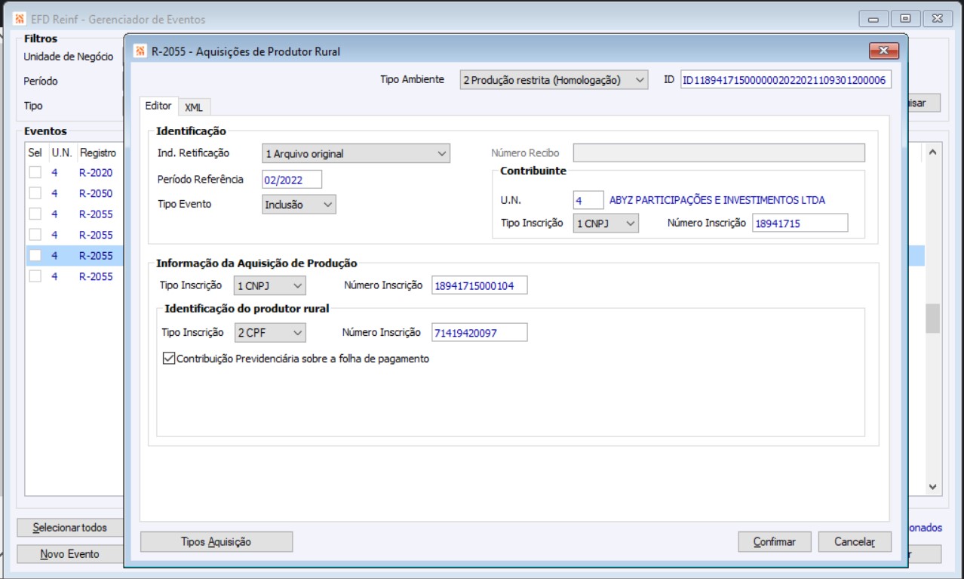Open Contribuinte Tipo Inscrição CNPJ dropdown
964x579 pixels.
tap(606, 223)
